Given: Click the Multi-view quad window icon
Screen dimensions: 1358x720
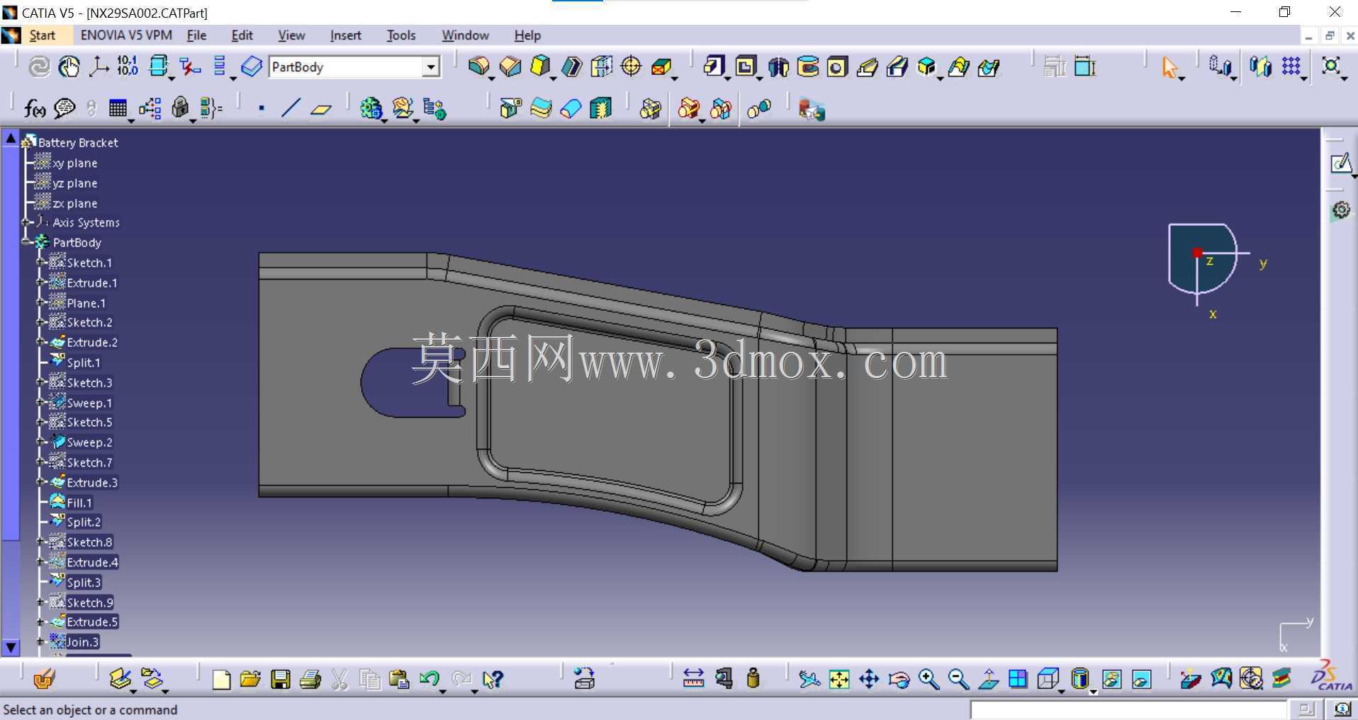Looking at the screenshot, I should (1018, 679).
